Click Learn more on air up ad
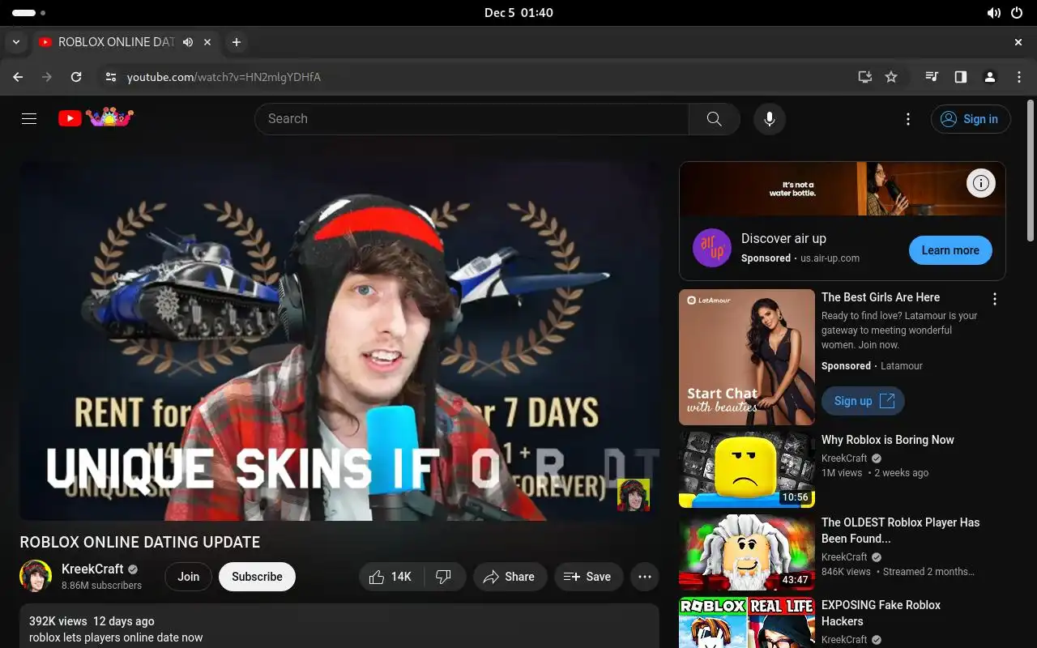This screenshot has height=648, width=1037. pos(950,250)
